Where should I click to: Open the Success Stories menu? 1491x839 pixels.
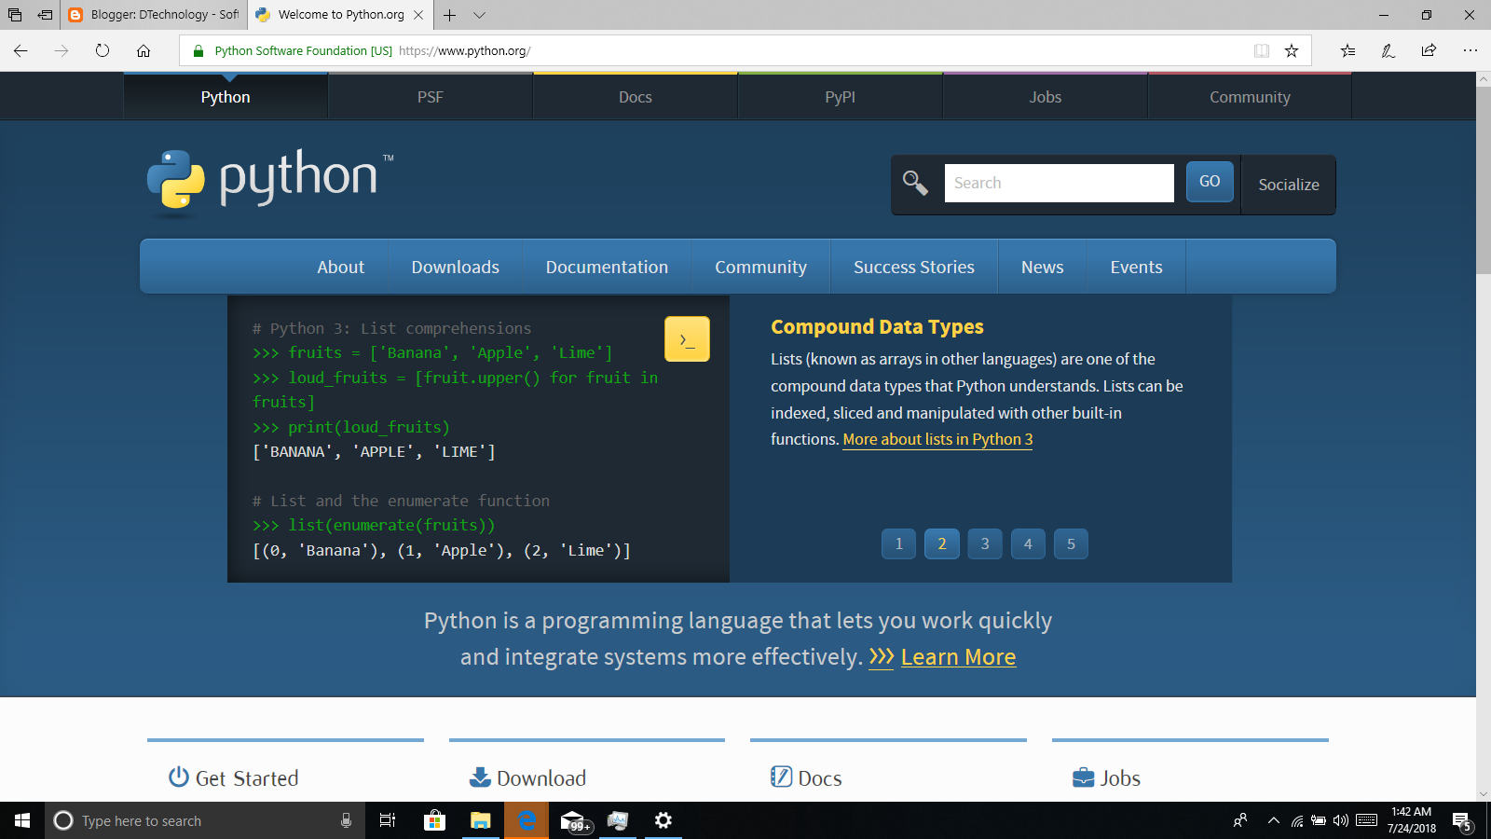[914, 267]
